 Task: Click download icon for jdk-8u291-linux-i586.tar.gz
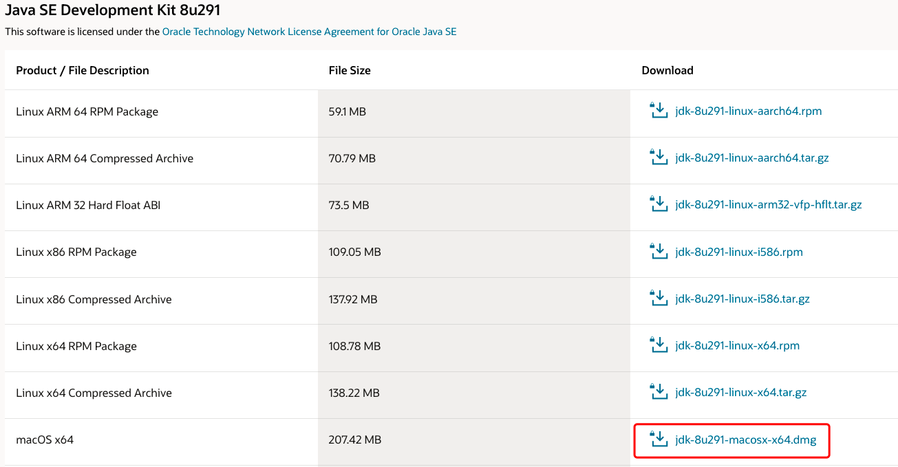point(659,298)
